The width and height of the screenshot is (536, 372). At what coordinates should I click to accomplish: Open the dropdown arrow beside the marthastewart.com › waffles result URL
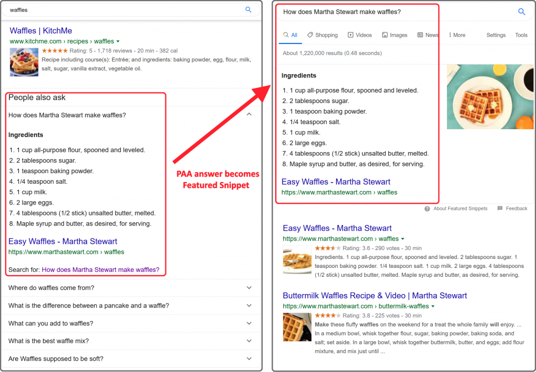click(x=403, y=239)
